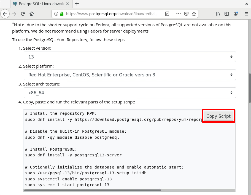The height and width of the screenshot is (195, 251).
Task: Click the '# Disable the built-in PostgreSQL module:' comment
Action: (76, 131)
